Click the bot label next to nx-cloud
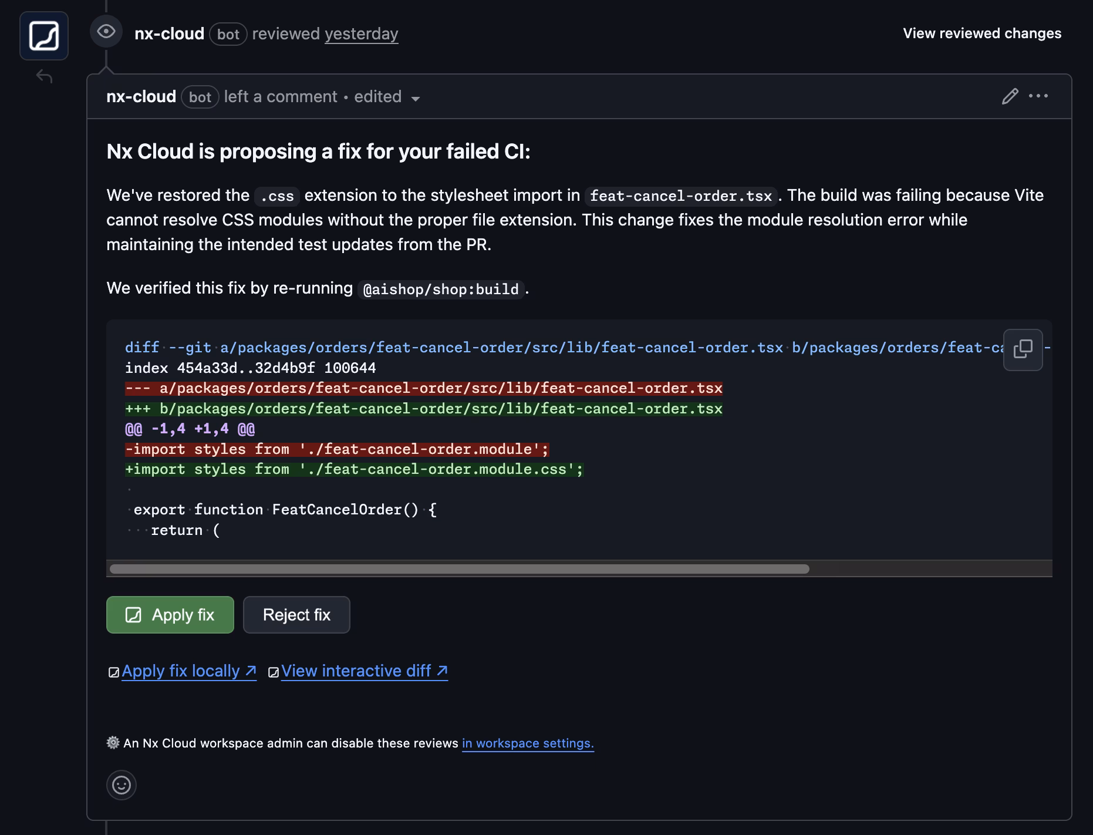 229,34
